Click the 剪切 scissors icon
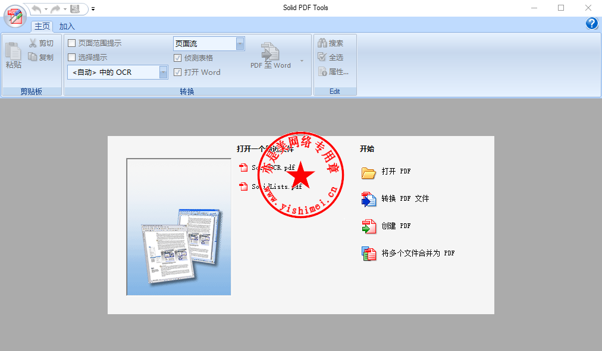The height and width of the screenshot is (351, 602). pos(33,43)
